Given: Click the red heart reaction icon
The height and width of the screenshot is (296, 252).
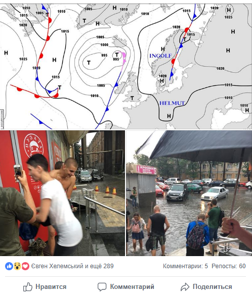Looking at the screenshot, I should point(25,266).
